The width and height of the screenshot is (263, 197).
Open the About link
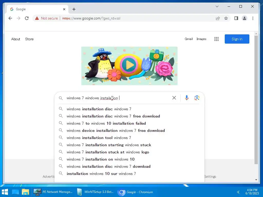(x=16, y=39)
